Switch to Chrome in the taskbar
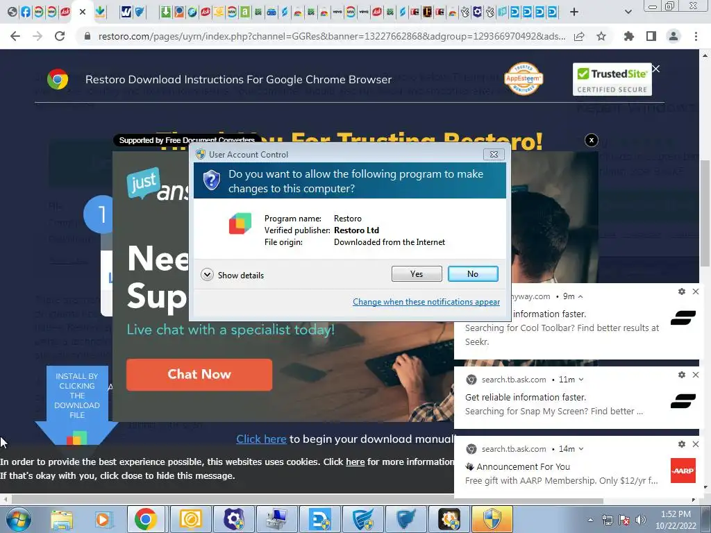This screenshot has height=533, width=711. [x=145, y=519]
